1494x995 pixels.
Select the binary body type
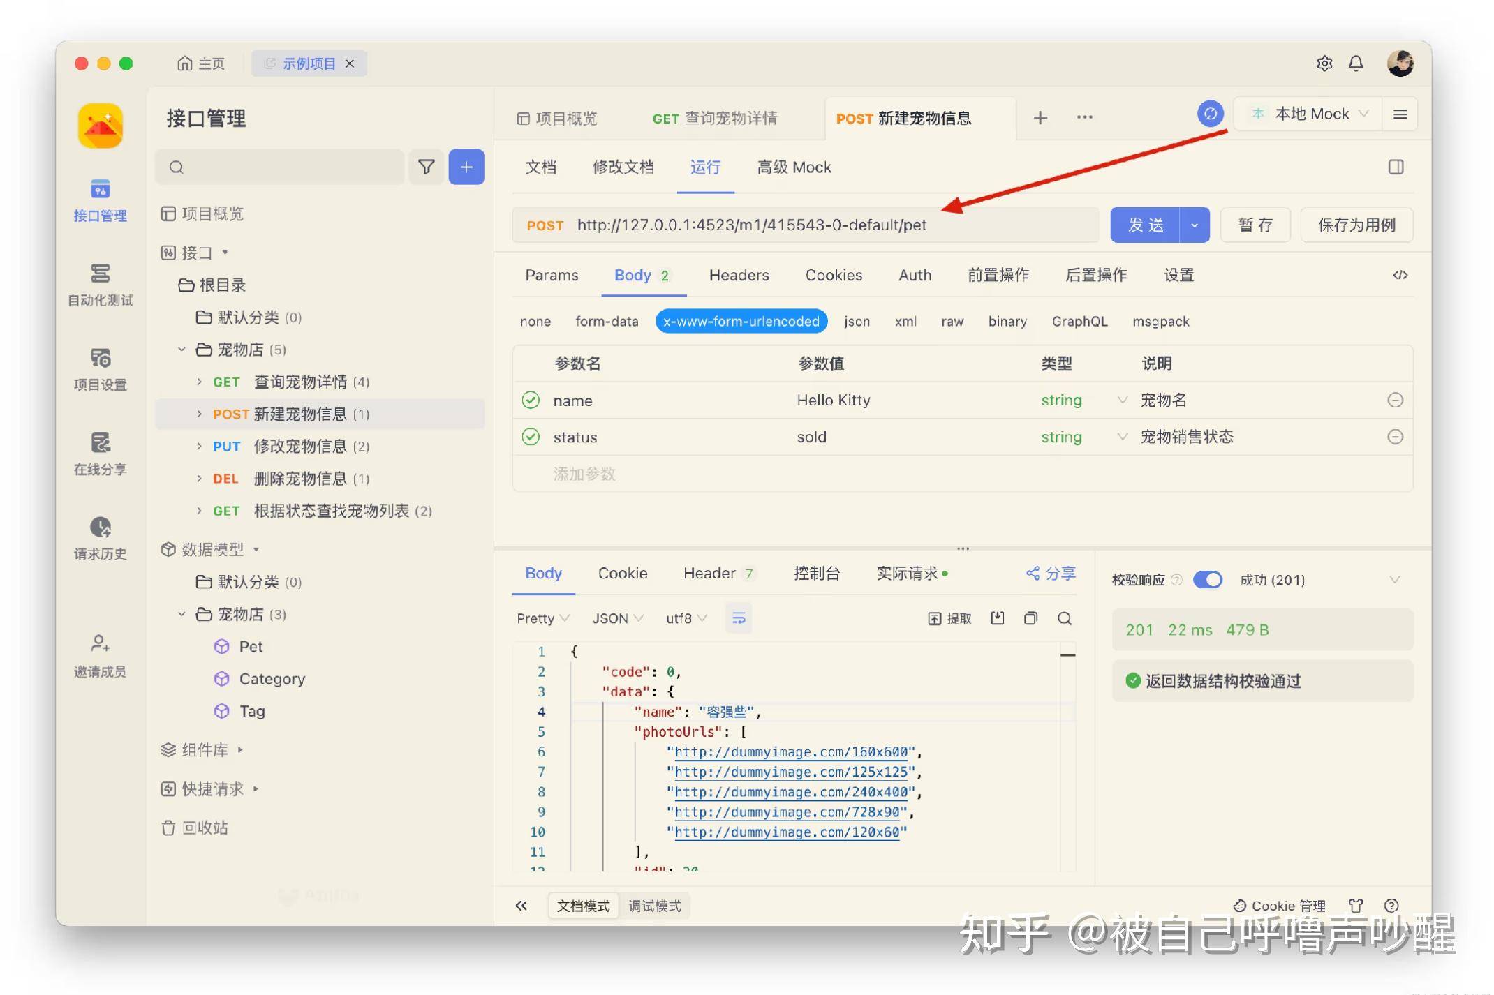1007,321
